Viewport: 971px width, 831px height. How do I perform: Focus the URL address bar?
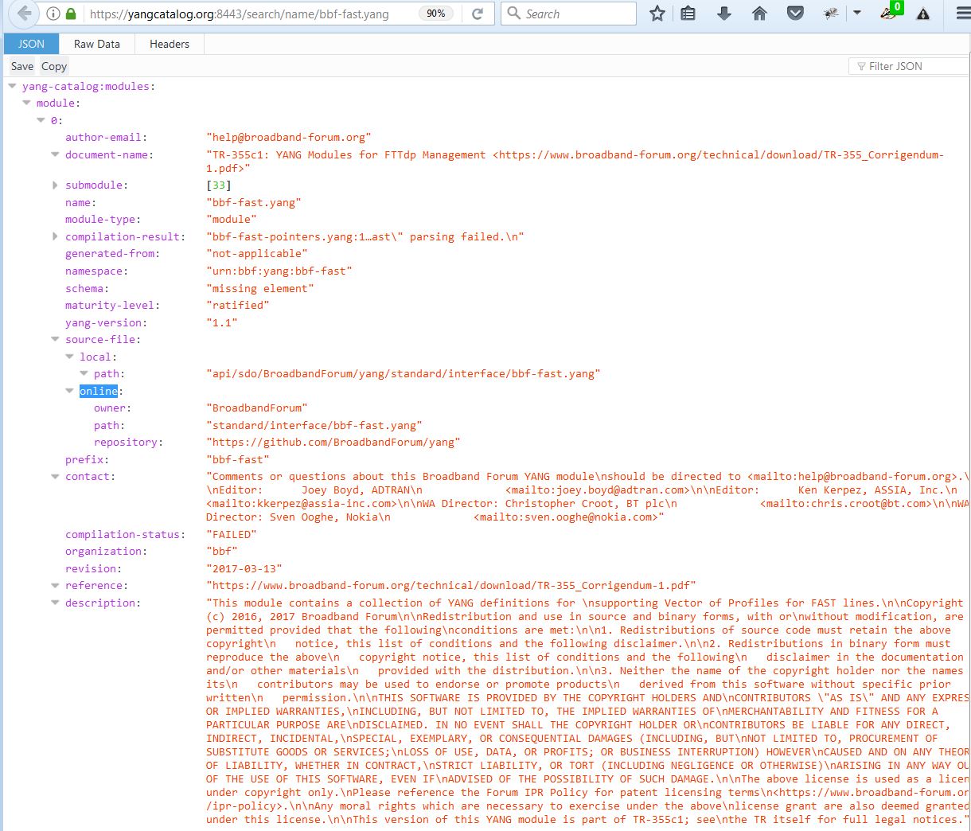pos(247,14)
